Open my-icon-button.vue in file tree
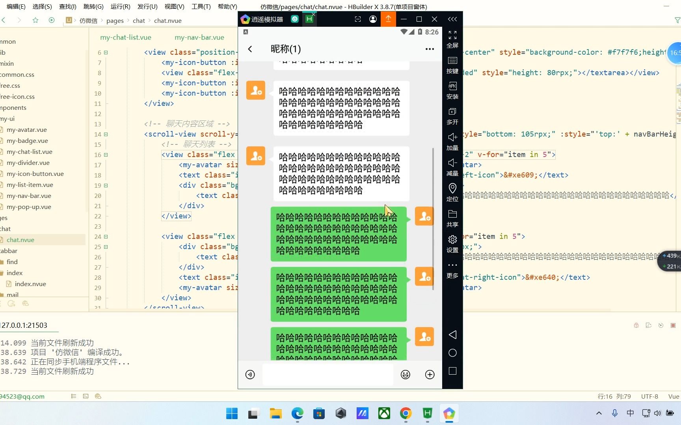Image resolution: width=681 pixels, height=425 pixels. pyautogui.click(x=35, y=174)
